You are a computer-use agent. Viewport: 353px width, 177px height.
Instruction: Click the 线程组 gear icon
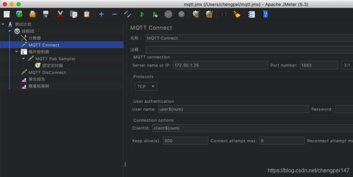coord(17,31)
